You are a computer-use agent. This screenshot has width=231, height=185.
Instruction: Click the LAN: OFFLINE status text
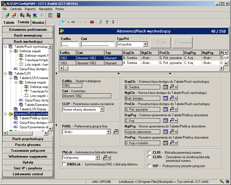pos(101,182)
